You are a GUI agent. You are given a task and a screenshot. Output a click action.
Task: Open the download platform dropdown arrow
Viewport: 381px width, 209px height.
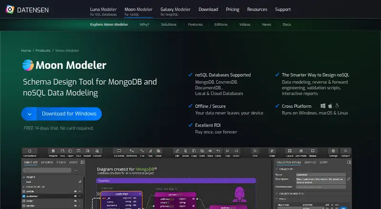[x=29, y=114]
